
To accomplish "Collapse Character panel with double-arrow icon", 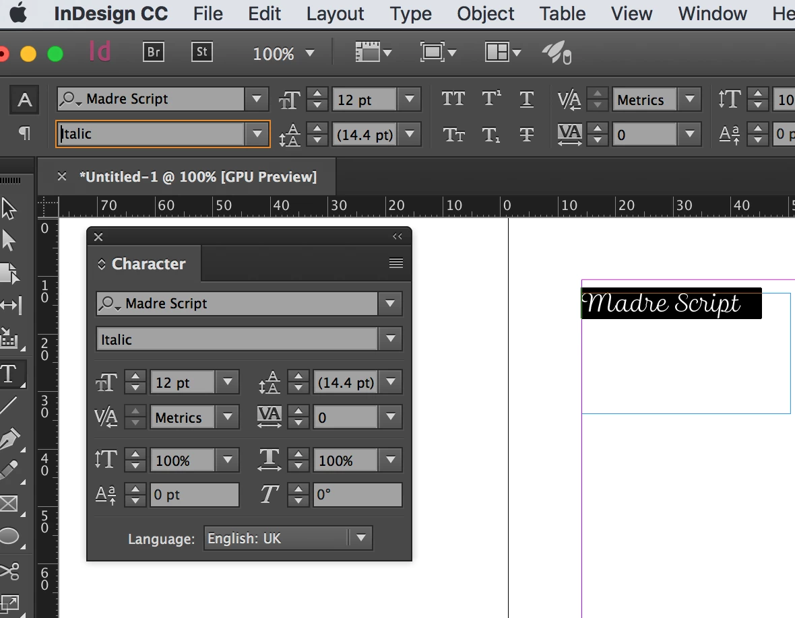I will point(397,236).
